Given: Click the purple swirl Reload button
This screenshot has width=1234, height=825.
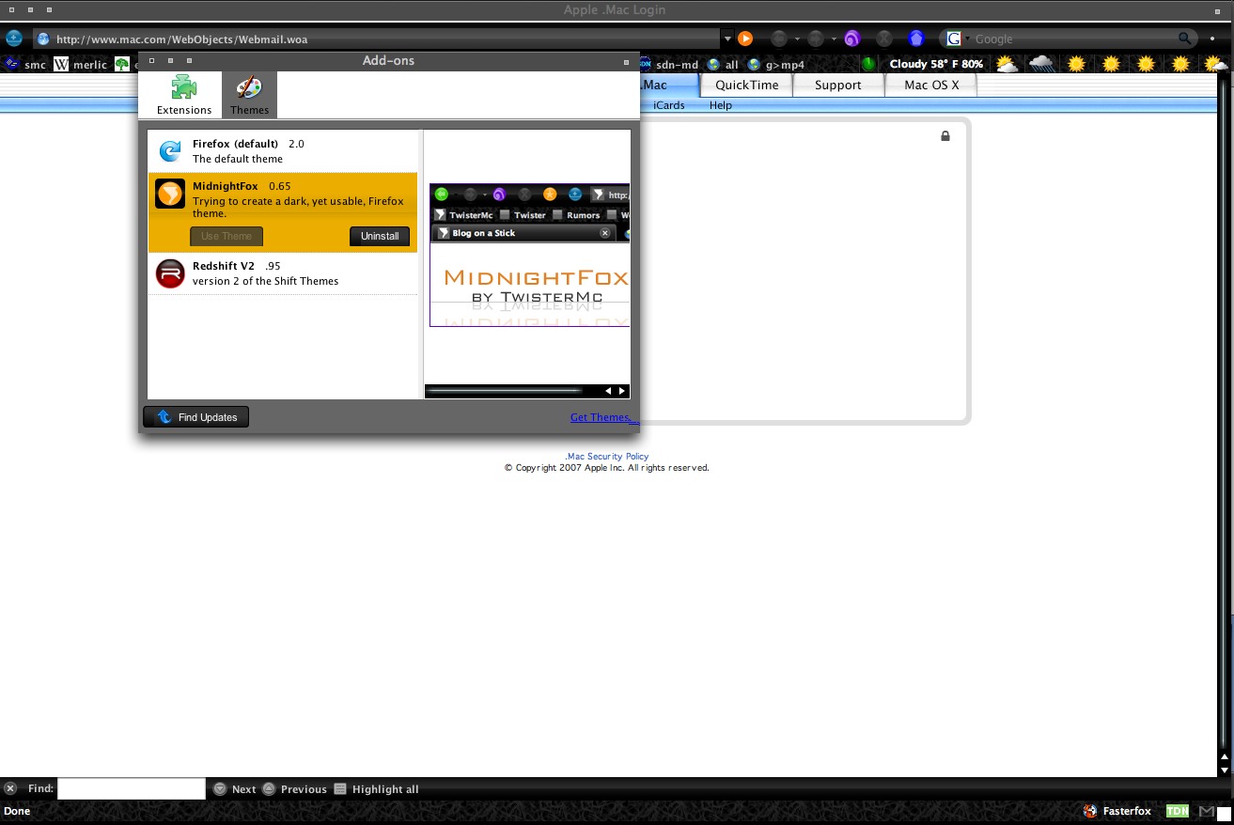Looking at the screenshot, I should click(x=852, y=39).
